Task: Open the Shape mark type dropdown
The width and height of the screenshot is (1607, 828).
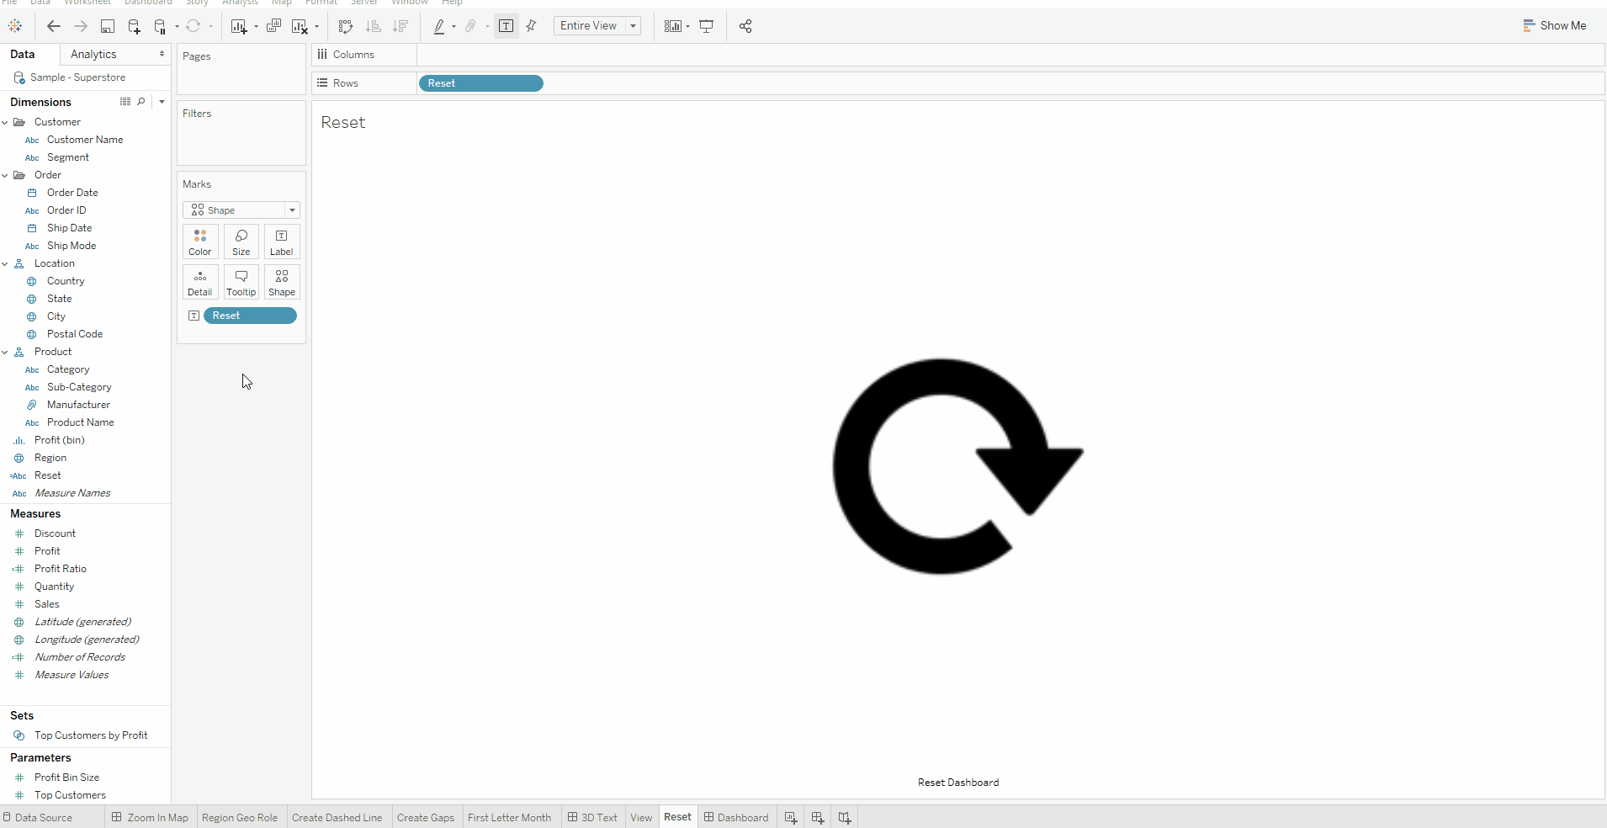Action: click(x=292, y=210)
